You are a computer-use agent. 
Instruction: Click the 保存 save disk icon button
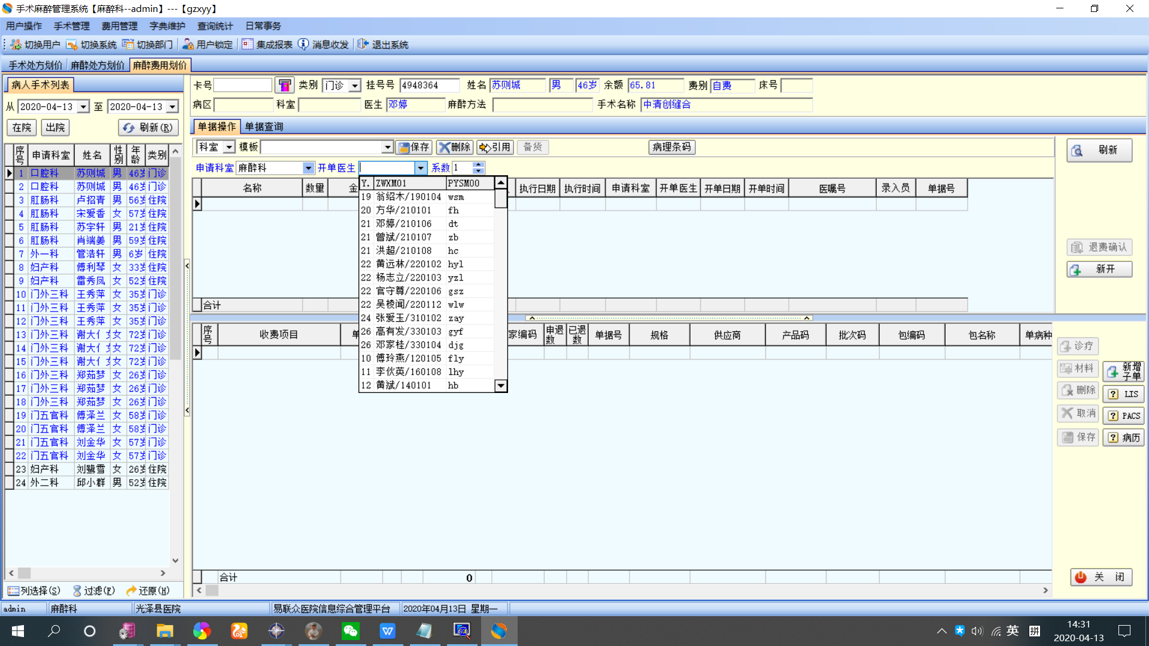[414, 147]
